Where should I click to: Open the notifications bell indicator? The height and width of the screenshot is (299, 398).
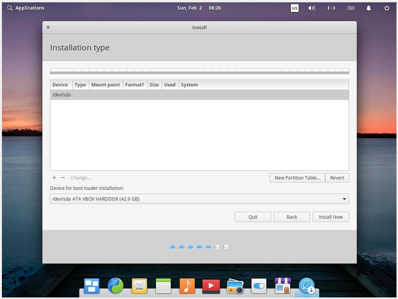click(368, 8)
